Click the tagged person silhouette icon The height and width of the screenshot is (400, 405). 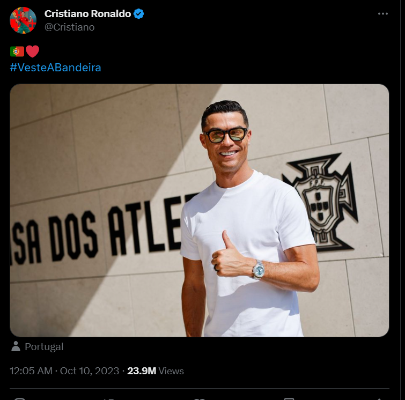(x=16, y=346)
